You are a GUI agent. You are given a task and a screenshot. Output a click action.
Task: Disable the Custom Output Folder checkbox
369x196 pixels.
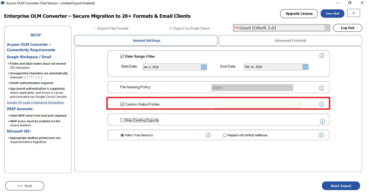coord(122,104)
